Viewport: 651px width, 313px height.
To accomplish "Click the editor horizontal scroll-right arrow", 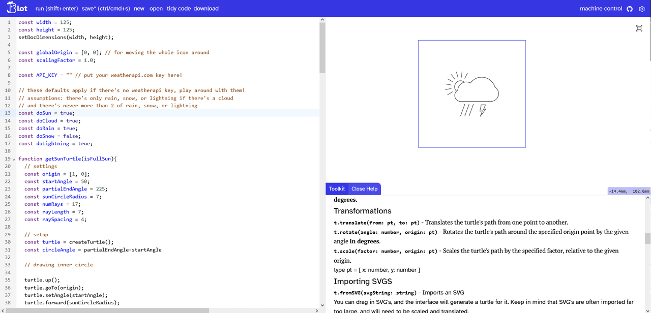I will [316, 310].
